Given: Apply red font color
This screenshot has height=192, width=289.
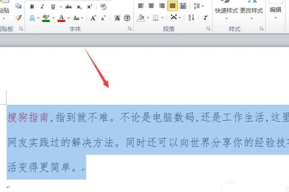Looking at the screenshot, I should click(61, 18).
